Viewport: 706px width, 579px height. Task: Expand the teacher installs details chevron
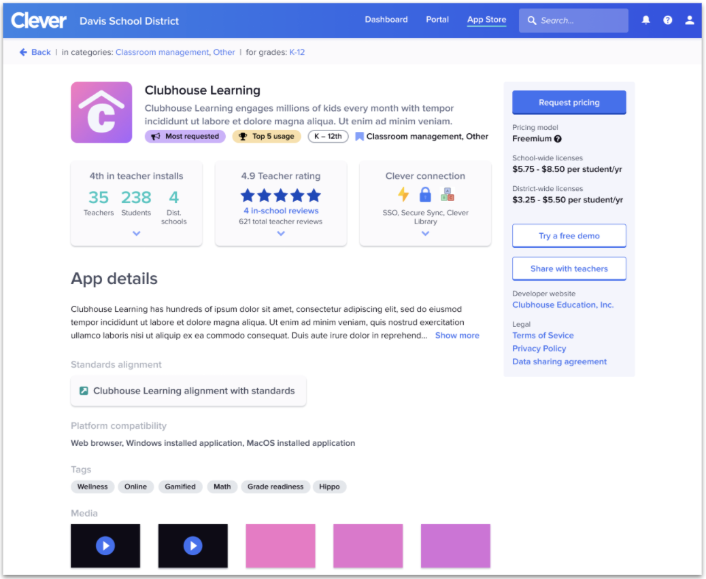pyautogui.click(x=136, y=233)
